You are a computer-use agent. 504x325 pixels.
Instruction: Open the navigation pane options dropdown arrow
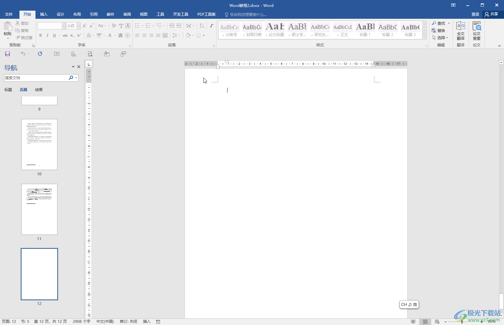tap(73, 67)
